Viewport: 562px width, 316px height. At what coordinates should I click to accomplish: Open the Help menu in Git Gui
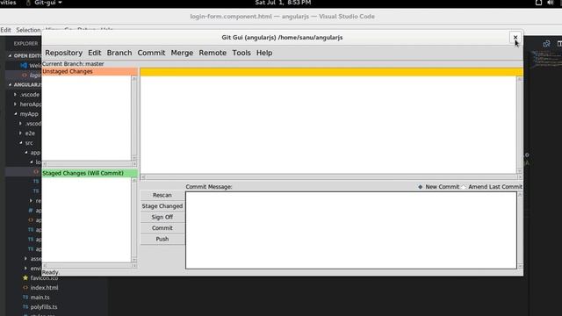[x=264, y=53]
